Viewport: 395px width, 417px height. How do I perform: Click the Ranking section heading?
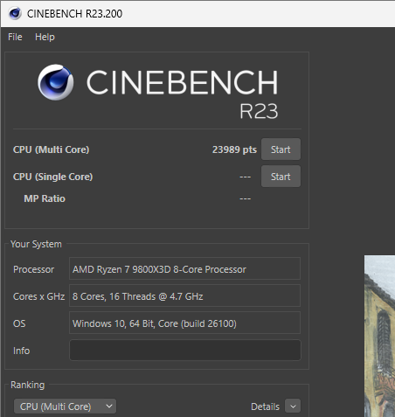tap(28, 385)
